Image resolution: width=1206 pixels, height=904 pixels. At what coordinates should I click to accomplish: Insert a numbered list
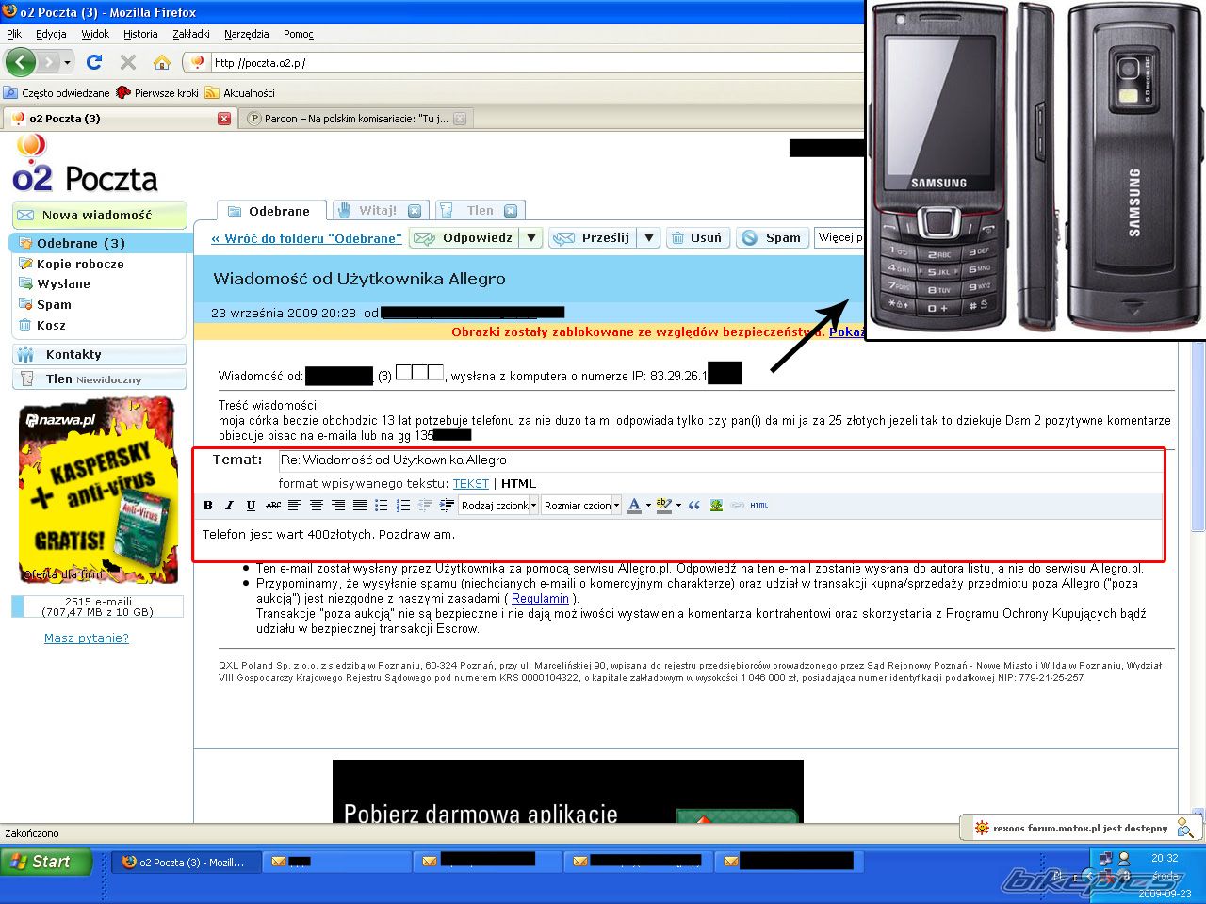pyautogui.click(x=403, y=506)
